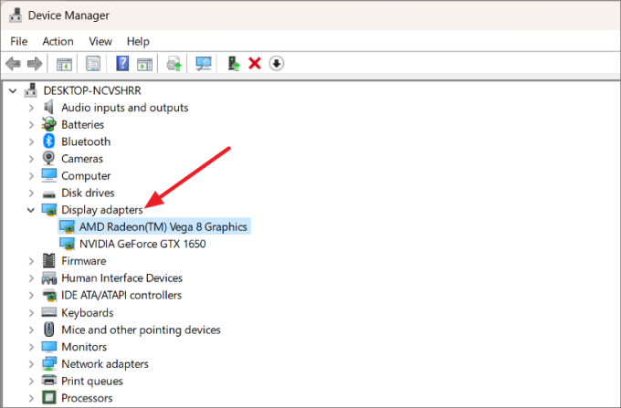Select AMD Radeon(TM) Vega 8 Graphics
621x408 pixels.
[163, 226]
